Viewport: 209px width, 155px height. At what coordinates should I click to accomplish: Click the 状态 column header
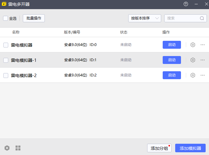[124, 32]
